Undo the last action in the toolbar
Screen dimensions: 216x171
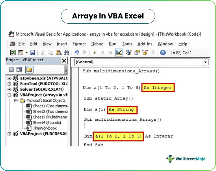pos(76,53)
